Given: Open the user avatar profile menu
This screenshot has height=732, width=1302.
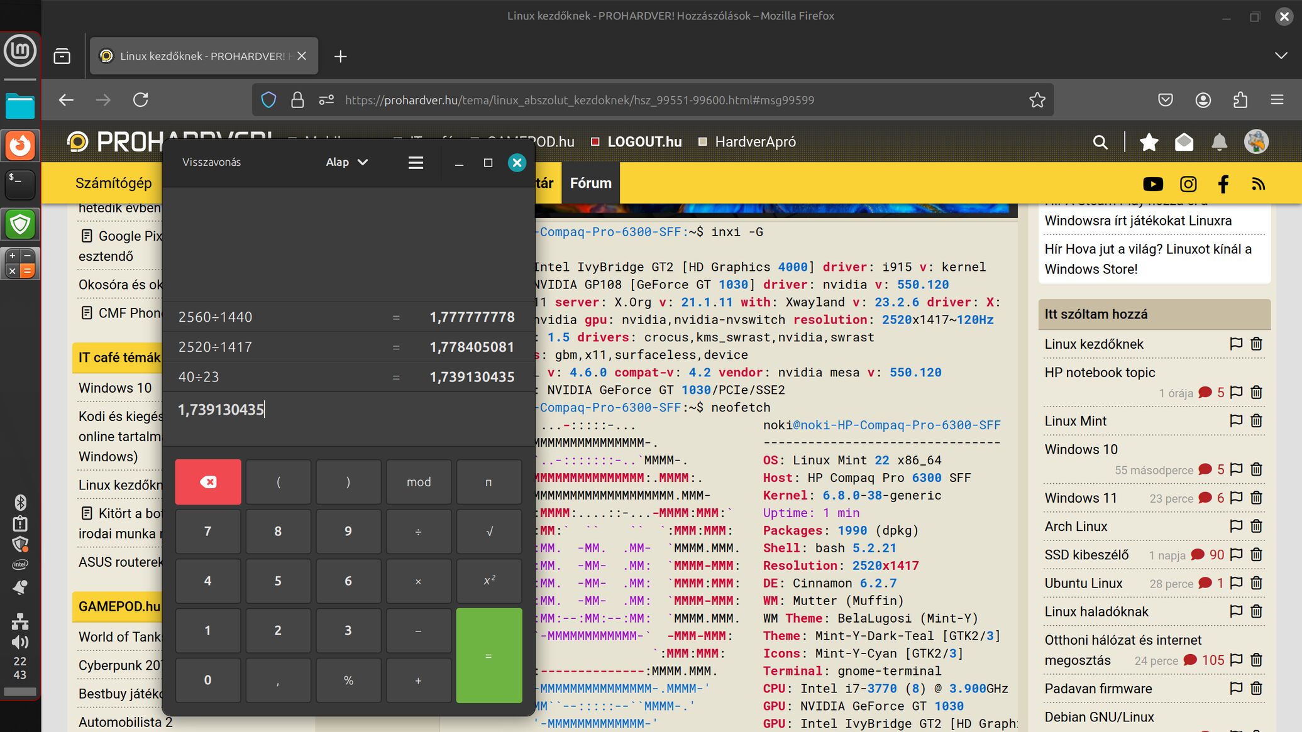Looking at the screenshot, I should click(x=1256, y=142).
